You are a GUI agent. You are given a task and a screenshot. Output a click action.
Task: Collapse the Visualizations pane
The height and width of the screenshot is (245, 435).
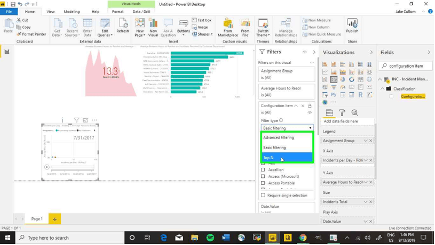pos(371,52)
